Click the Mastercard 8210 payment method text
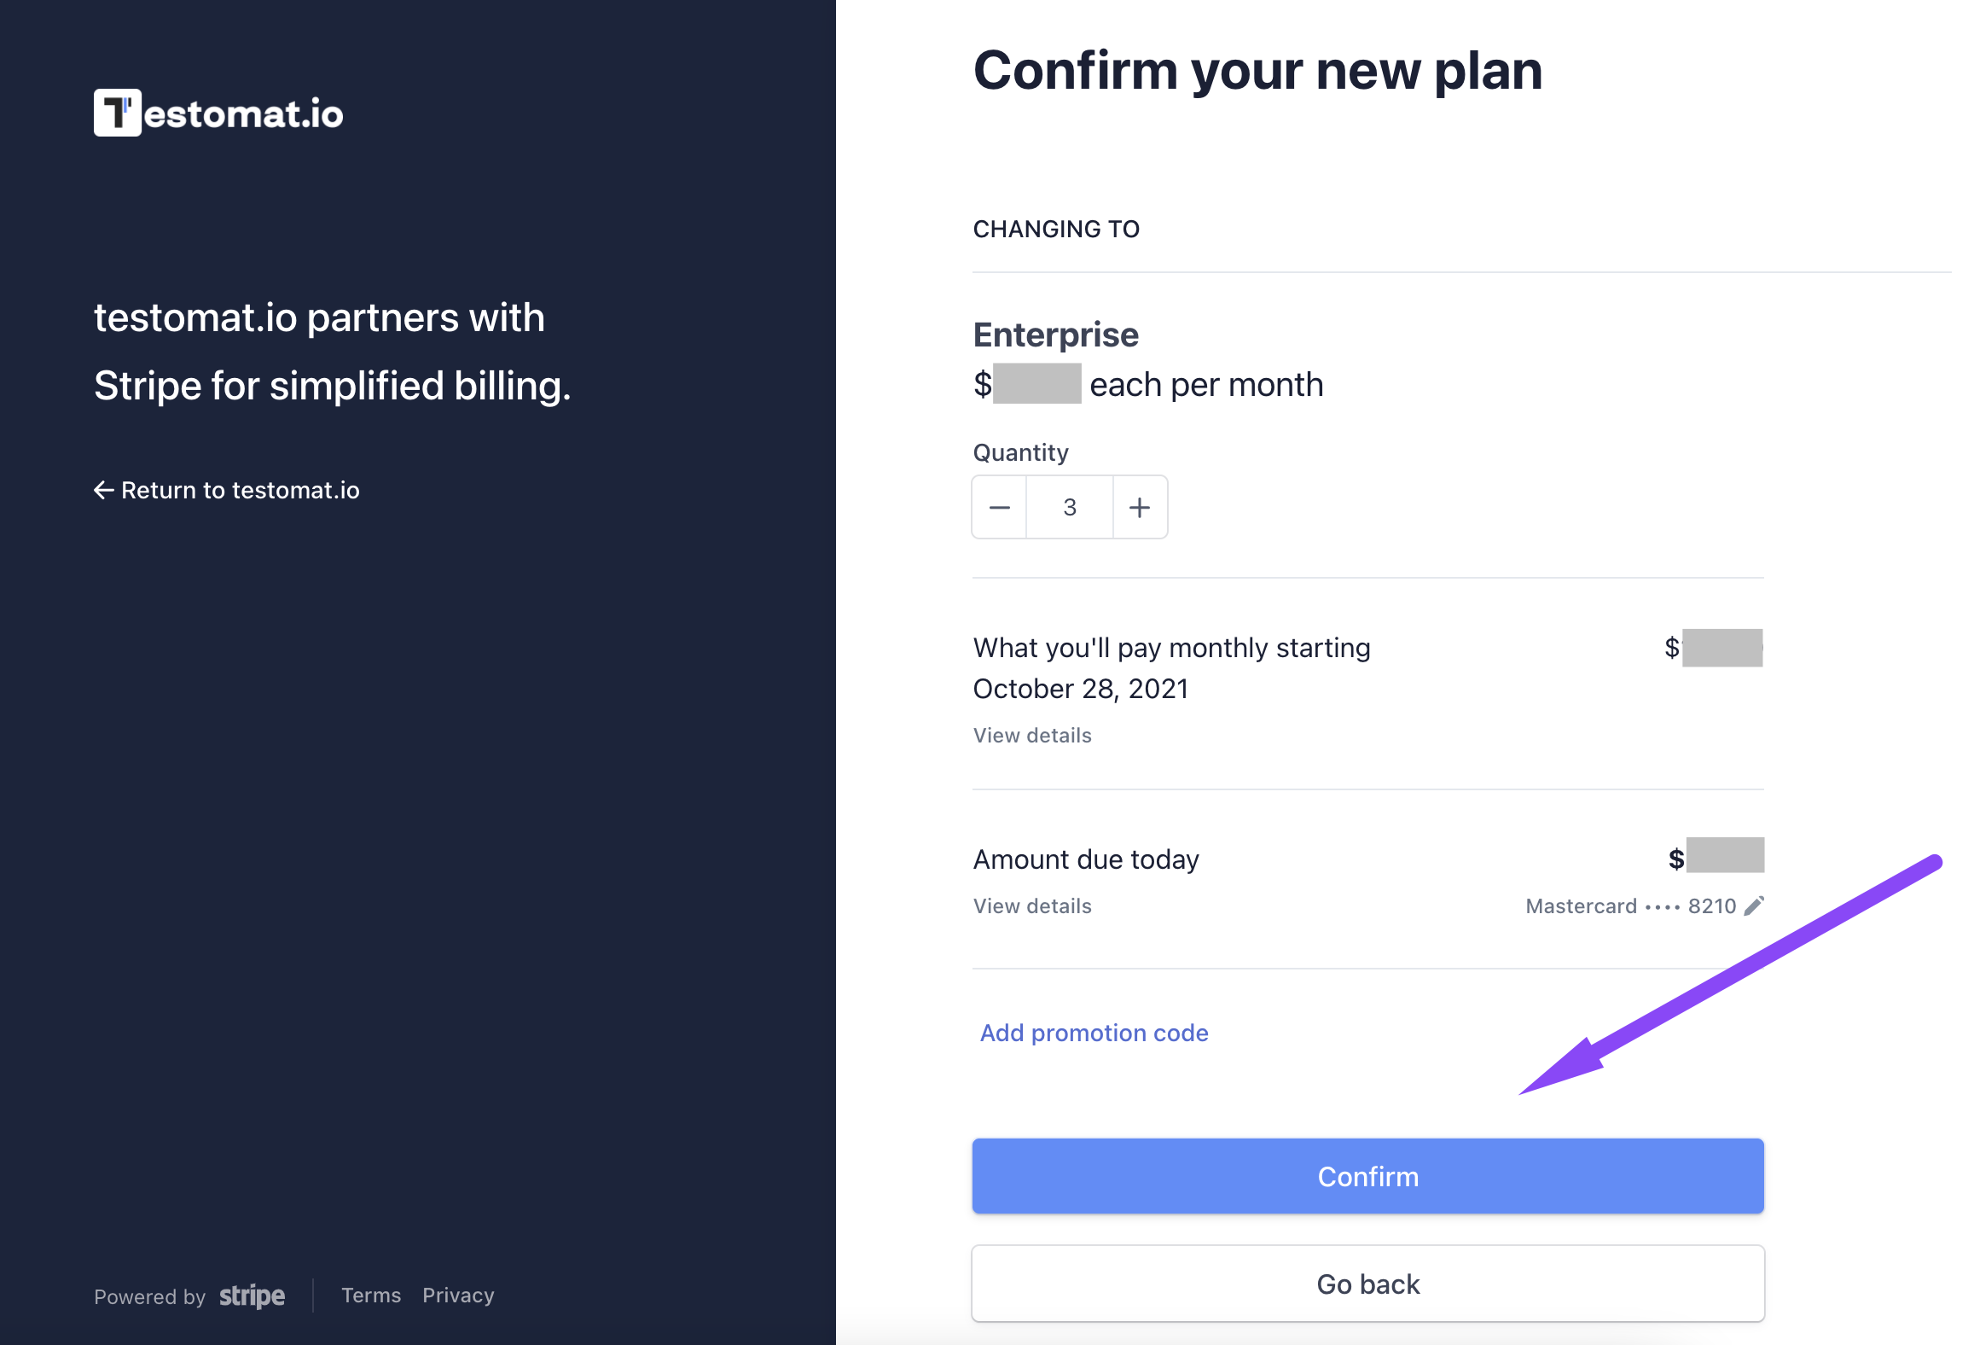1974x1345 pixels. [x=1631, y=906]
